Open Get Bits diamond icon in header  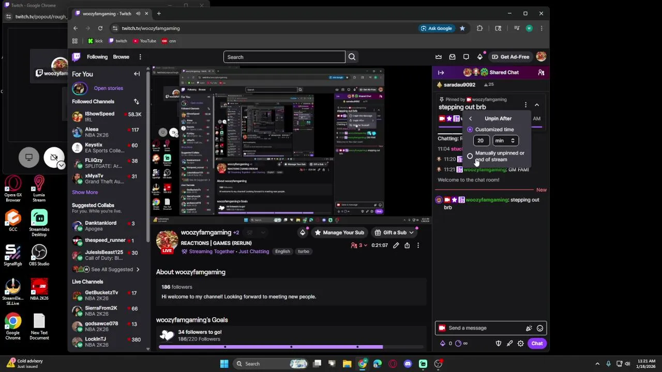coord(480,57)
